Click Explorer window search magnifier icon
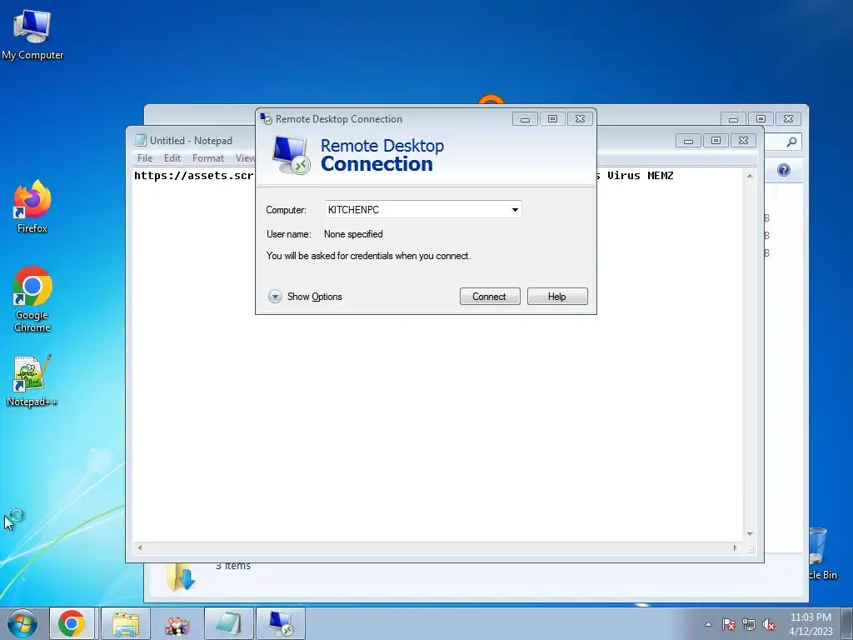This screenshot has height=640, width=853. point(791,142)
